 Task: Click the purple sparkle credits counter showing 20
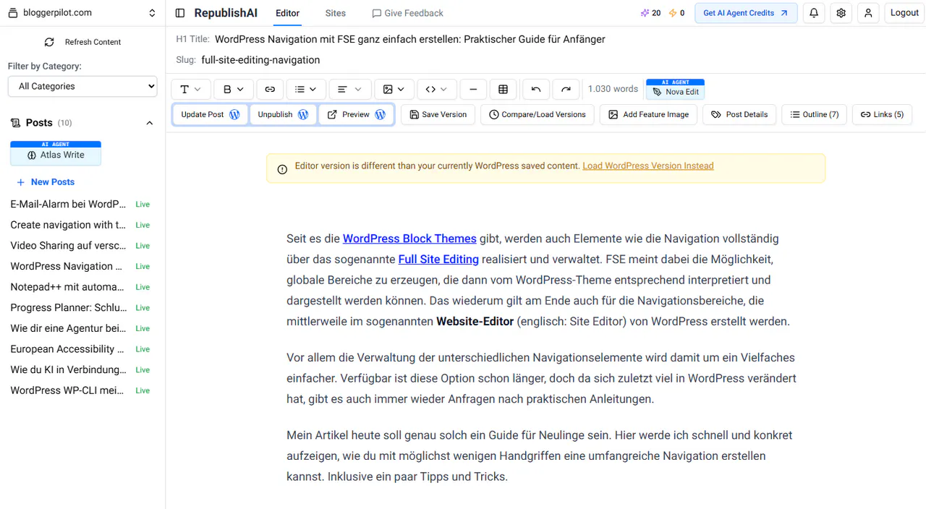pos(650,13)
